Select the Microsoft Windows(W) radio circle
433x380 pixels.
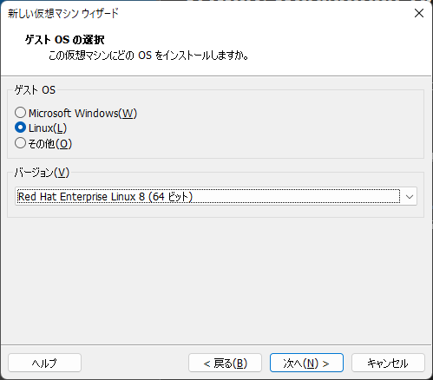tap(20, 113)
